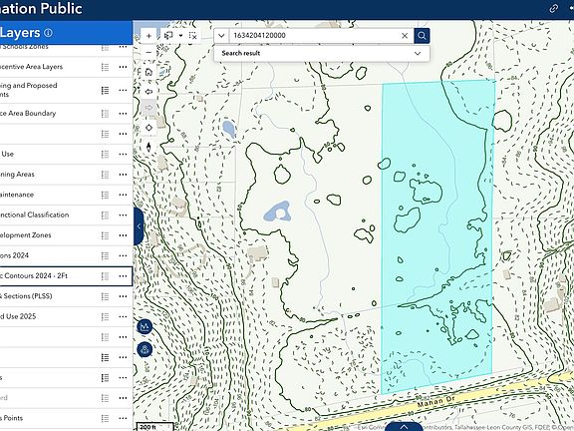Open options menu for Functional Classification layer
Image resolution: width=574 pixels, height=431 pixels.
(x=123, y=215)
